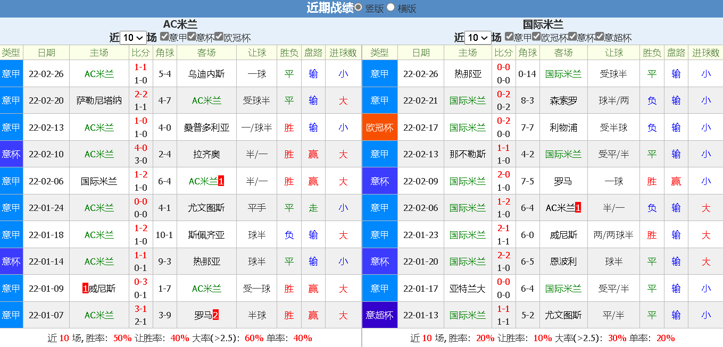This screenshot has width=723, height=347.
Task: Open 乌迪内斯 team link
Action: click(206, 74)
